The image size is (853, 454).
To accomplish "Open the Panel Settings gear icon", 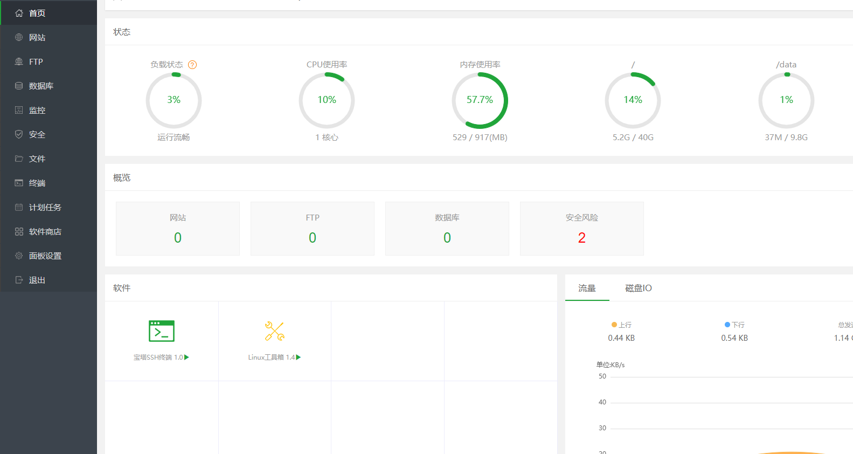I will 19,256.
